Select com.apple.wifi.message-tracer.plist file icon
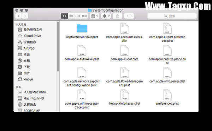The width and height of the screenshot is (212, 131). [x=82, y=94]
